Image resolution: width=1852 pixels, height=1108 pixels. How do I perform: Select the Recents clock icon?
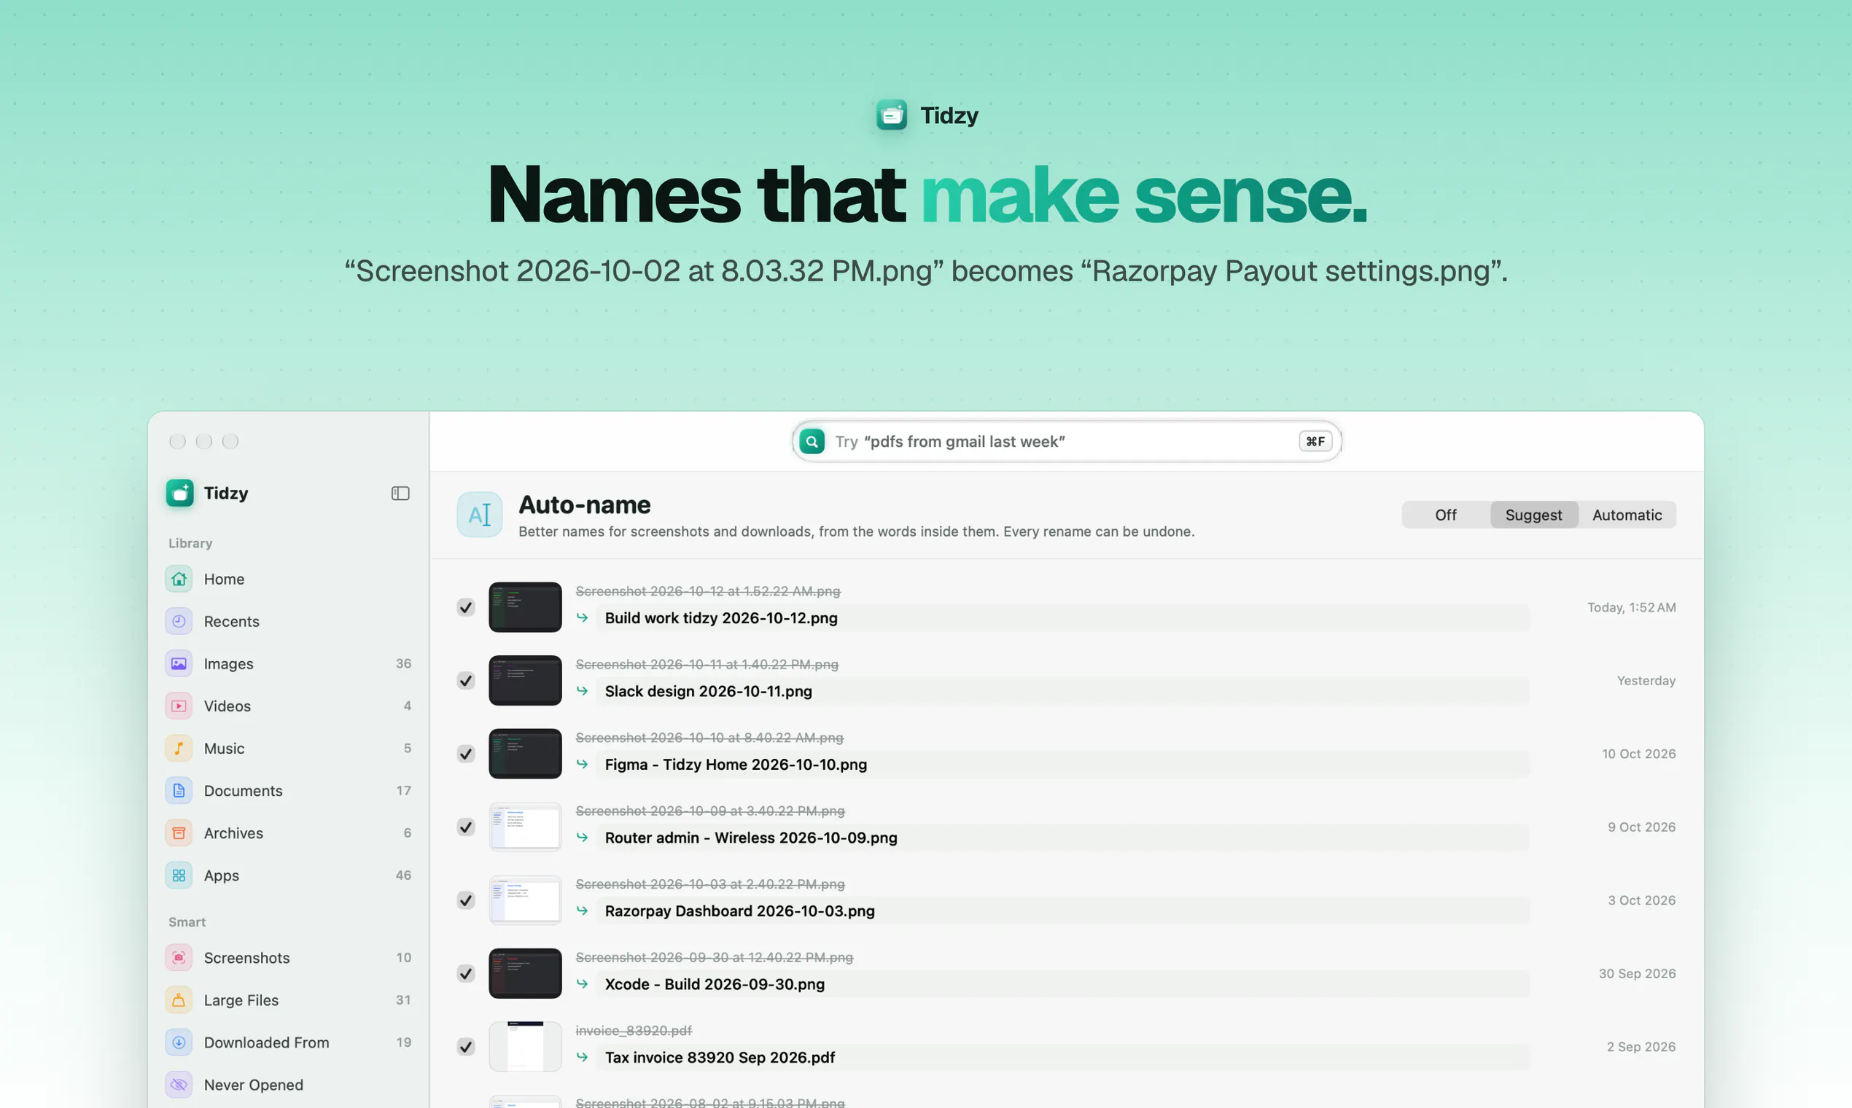[179, 621]
